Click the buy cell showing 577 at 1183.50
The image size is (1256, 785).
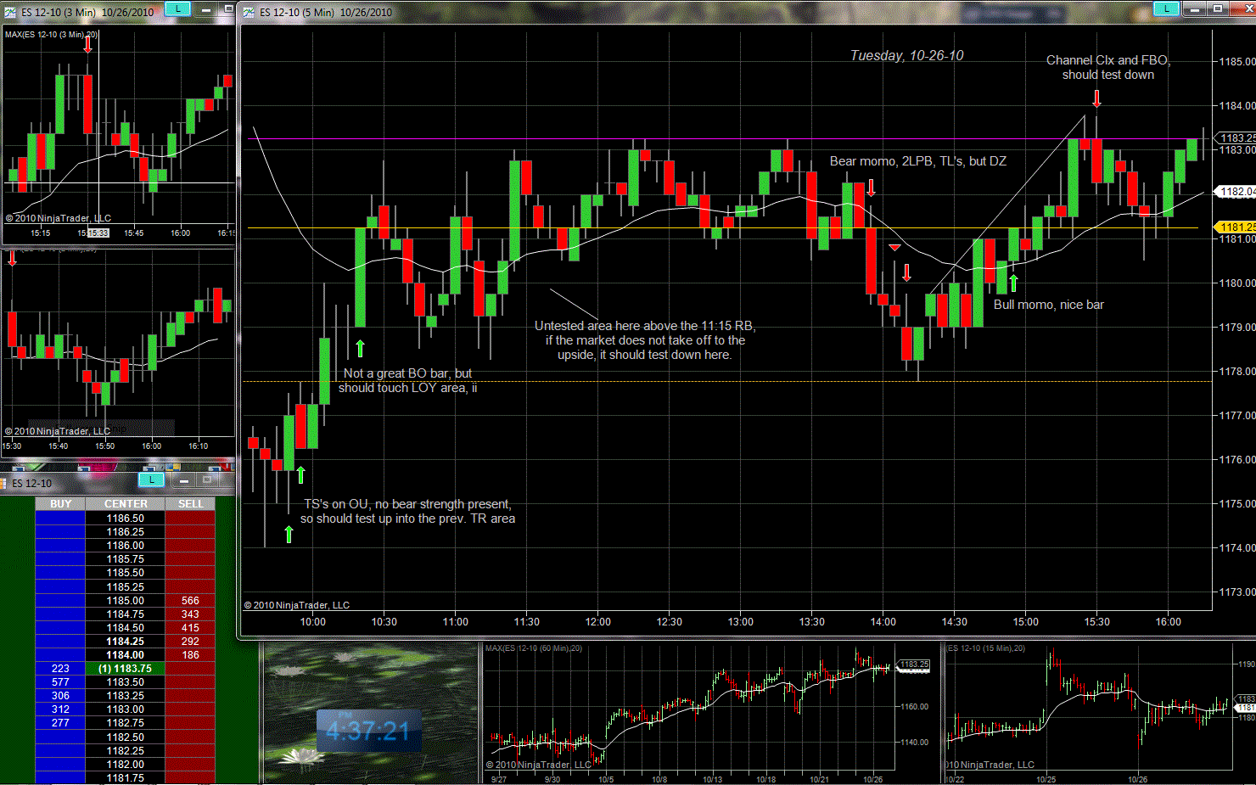(x=60, y=682)
